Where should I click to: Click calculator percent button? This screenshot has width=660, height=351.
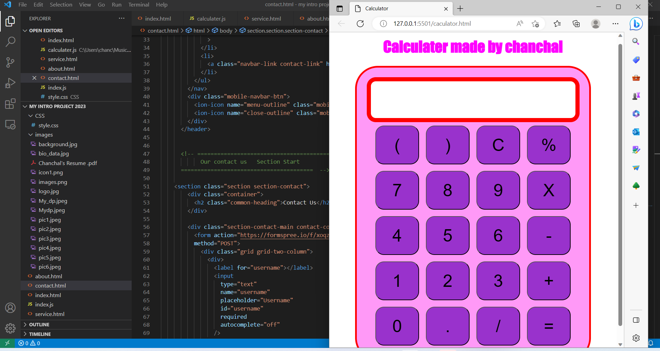(549, 145)
